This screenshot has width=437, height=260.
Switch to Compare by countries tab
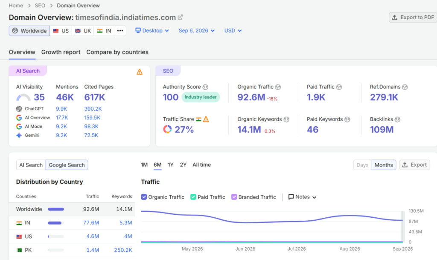coord(117,52)
